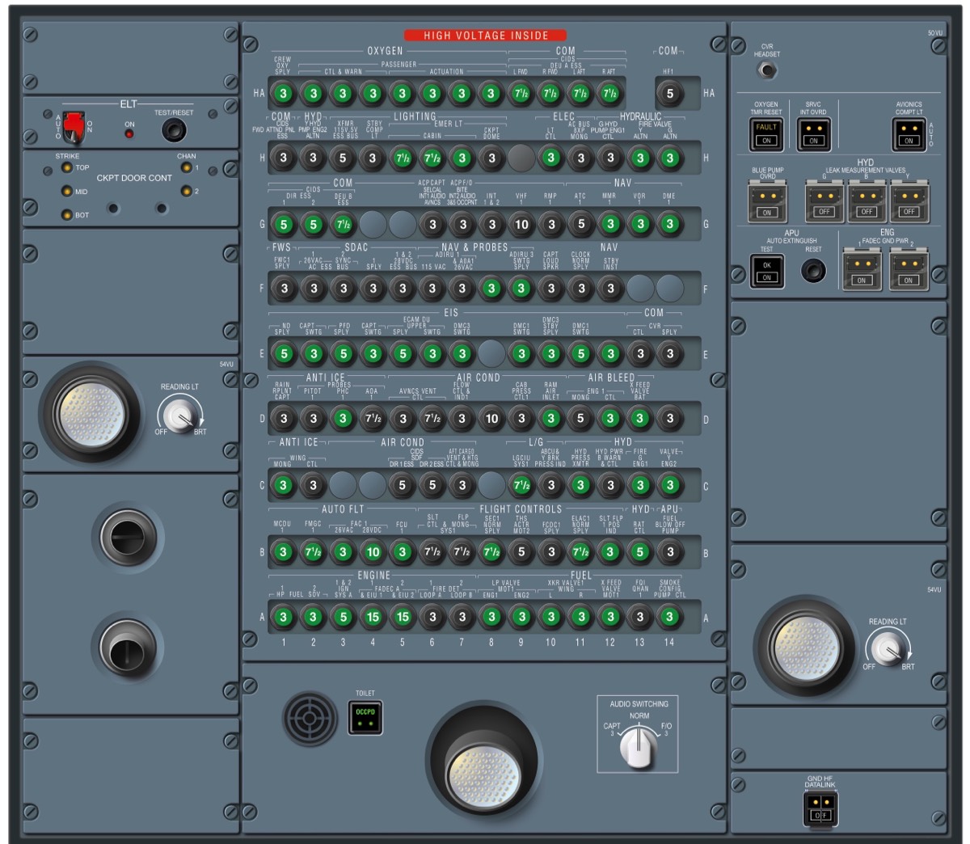970x844 pixels.
Task: Trip the CKPT DOME lighting breaker
Action: (x=491, y=158)
